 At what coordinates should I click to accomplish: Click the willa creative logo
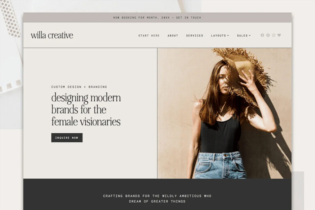point(52,35)
